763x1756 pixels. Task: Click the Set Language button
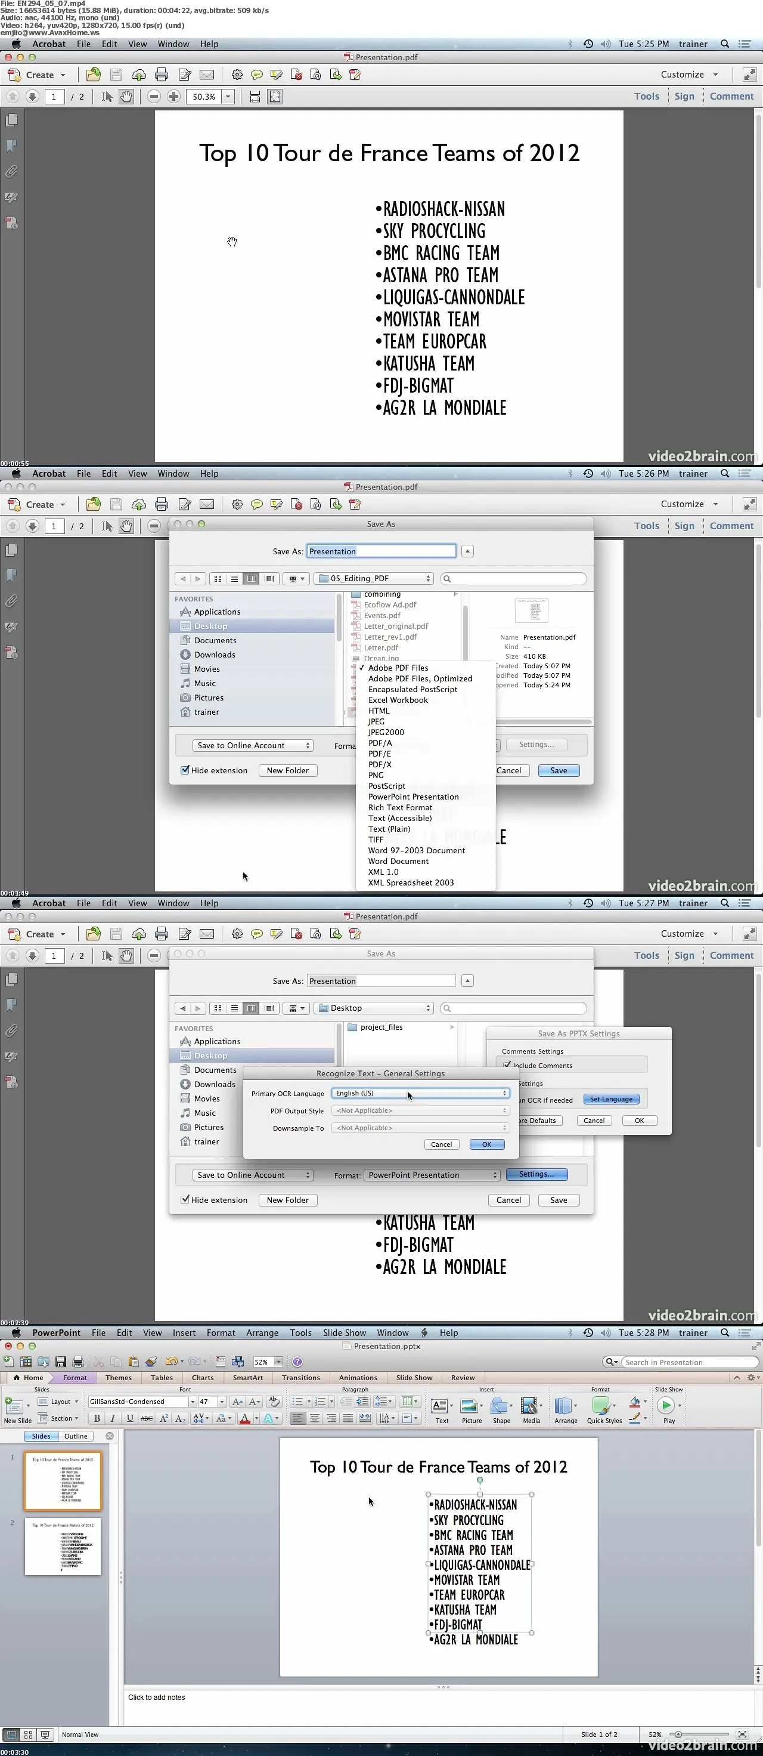[611, 1099]
